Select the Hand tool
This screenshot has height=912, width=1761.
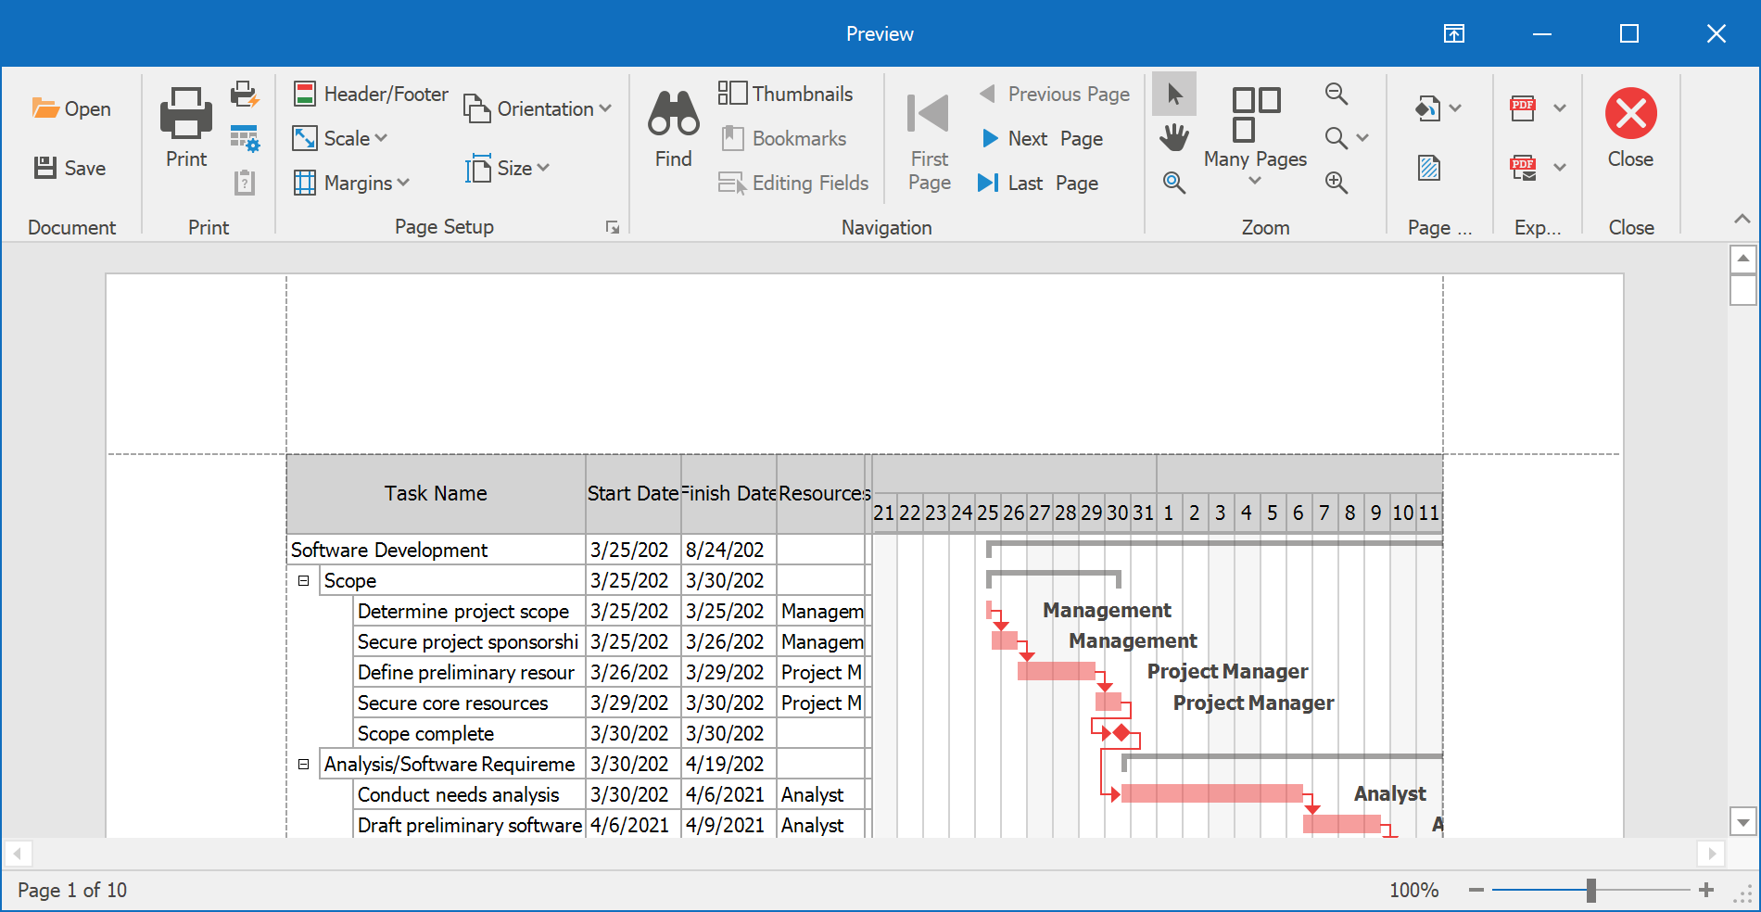pyautogui.click(x=1173, y=138)
